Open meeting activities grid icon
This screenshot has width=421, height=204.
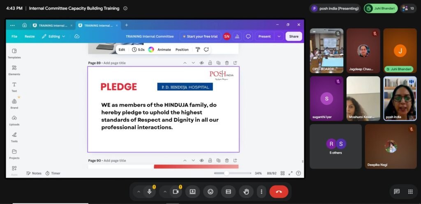pyautogui.click(x=410, y=191)
